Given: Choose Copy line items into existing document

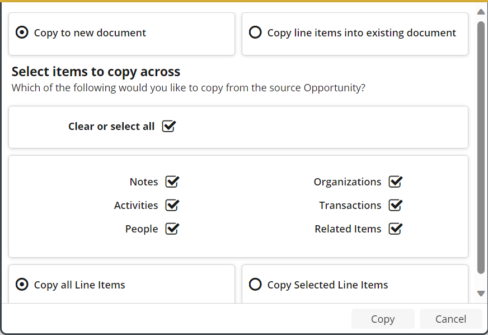Looking at the screenshot, I should point(255,33).
